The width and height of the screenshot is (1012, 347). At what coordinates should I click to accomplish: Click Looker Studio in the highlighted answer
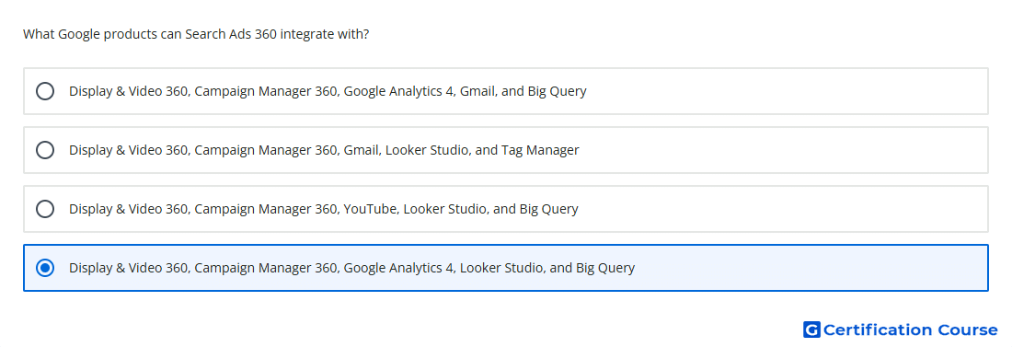500,268
